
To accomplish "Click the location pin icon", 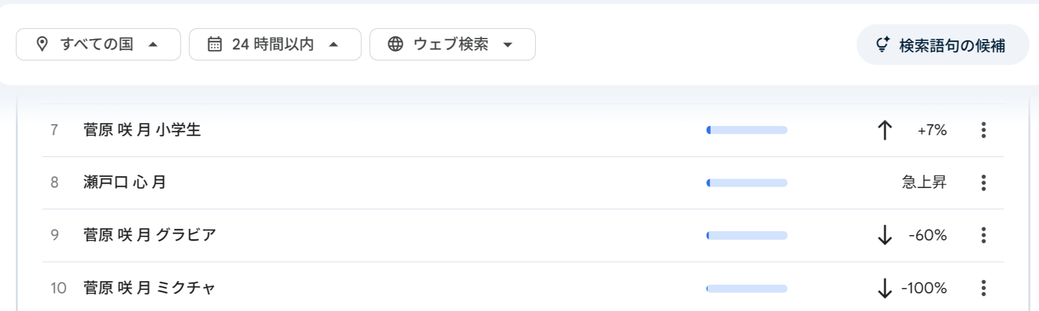I will coord(42,44).
